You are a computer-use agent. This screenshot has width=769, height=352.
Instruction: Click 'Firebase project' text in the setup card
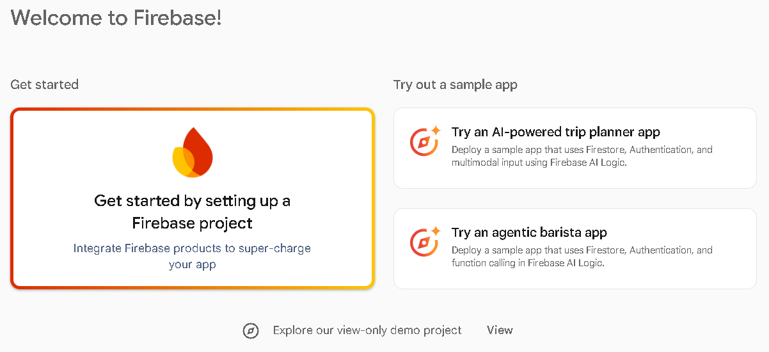click(x=193, y=223)
